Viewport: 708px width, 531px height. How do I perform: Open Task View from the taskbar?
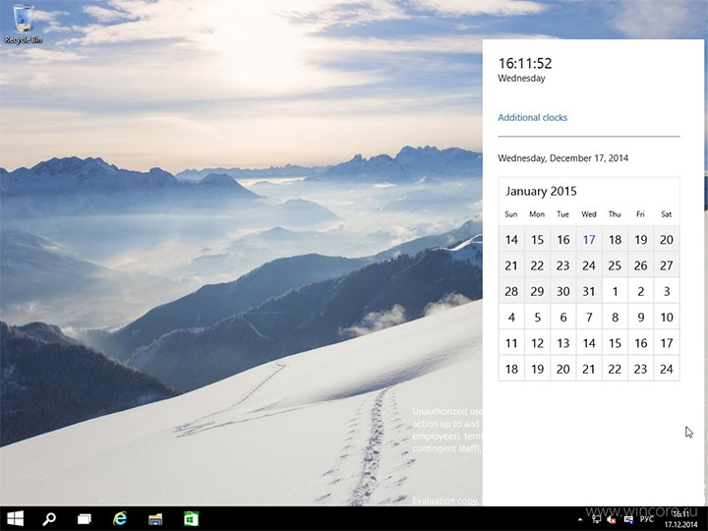click(85, 518)
